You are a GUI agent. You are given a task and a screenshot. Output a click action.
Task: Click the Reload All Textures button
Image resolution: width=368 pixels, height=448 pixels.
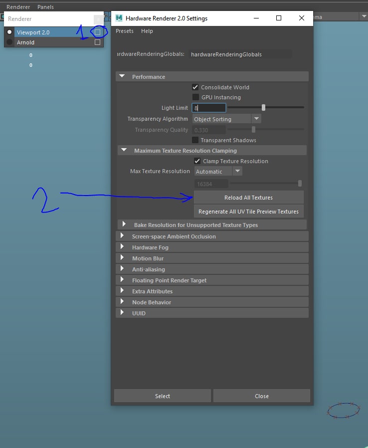(x=248, y=198)
